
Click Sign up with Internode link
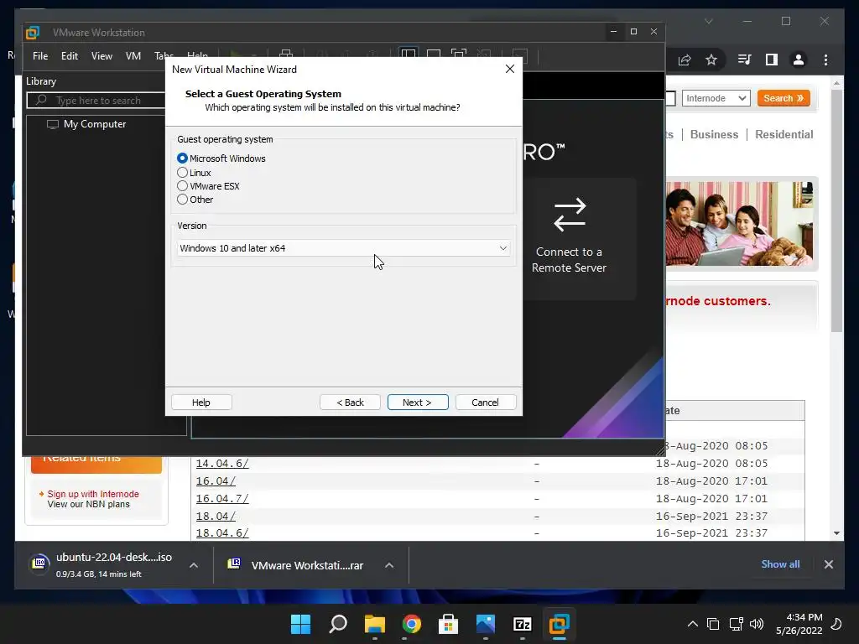93,494
